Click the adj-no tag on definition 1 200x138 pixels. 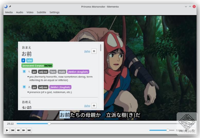(x=43, y=72)
